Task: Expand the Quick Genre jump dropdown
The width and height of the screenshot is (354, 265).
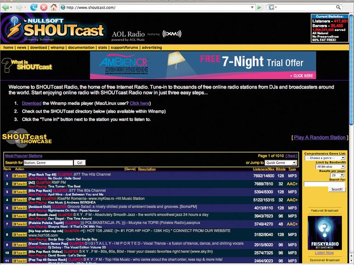Action: click(281, 163)
